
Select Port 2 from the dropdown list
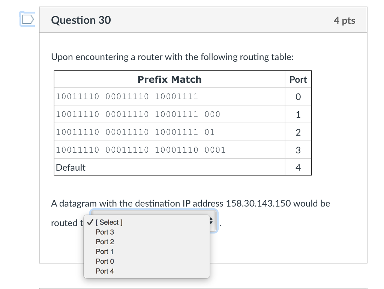(105, 242)
